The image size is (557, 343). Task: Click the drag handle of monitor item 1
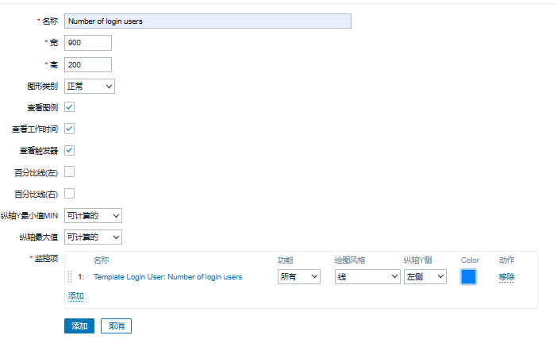coord(70,276)
